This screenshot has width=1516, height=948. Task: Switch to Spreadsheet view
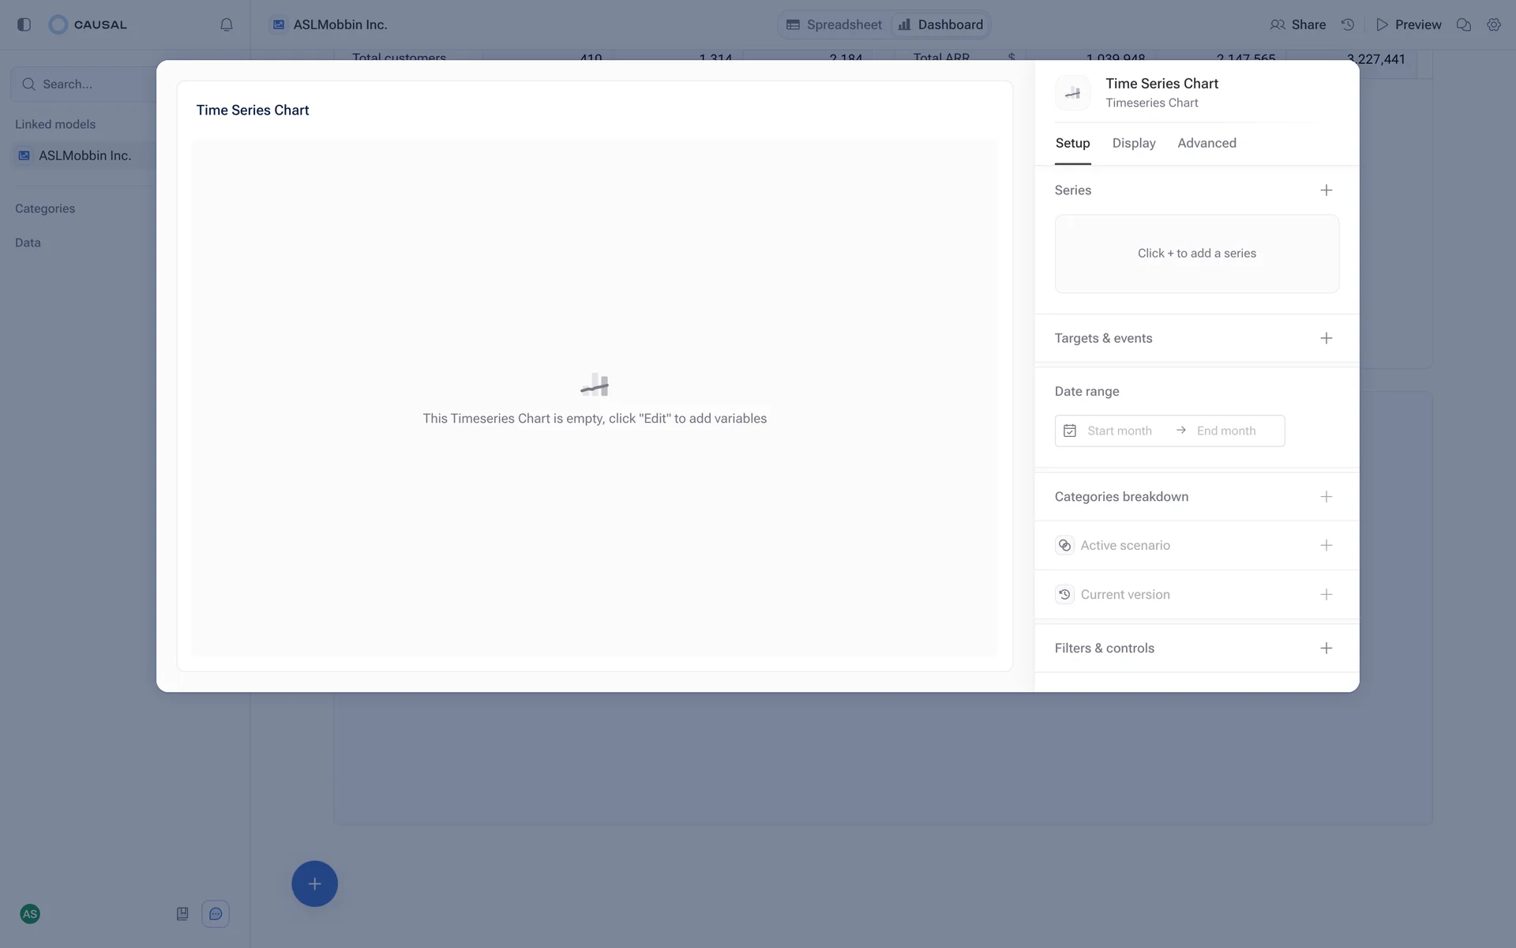click(x=835, y=24)
